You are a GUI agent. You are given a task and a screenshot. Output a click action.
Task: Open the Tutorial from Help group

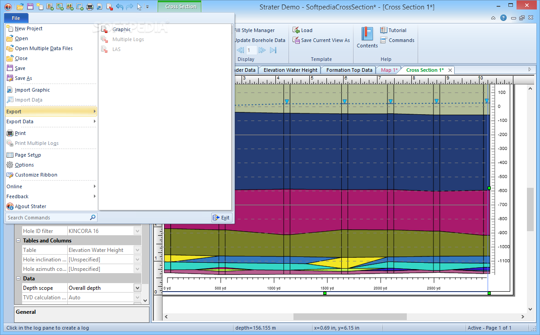pos(393,30)
